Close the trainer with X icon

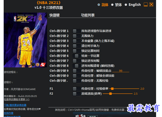point(151,5)
